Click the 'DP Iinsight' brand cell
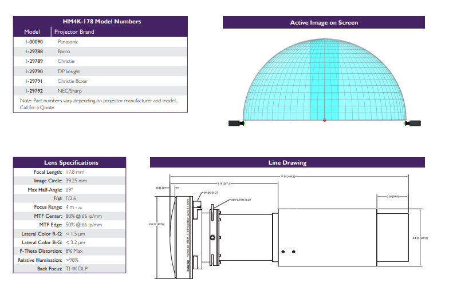 point(69,71)
